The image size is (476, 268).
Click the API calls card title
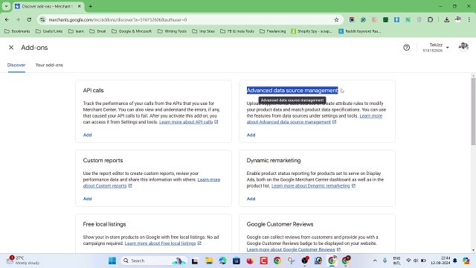[x=93, y=91]
